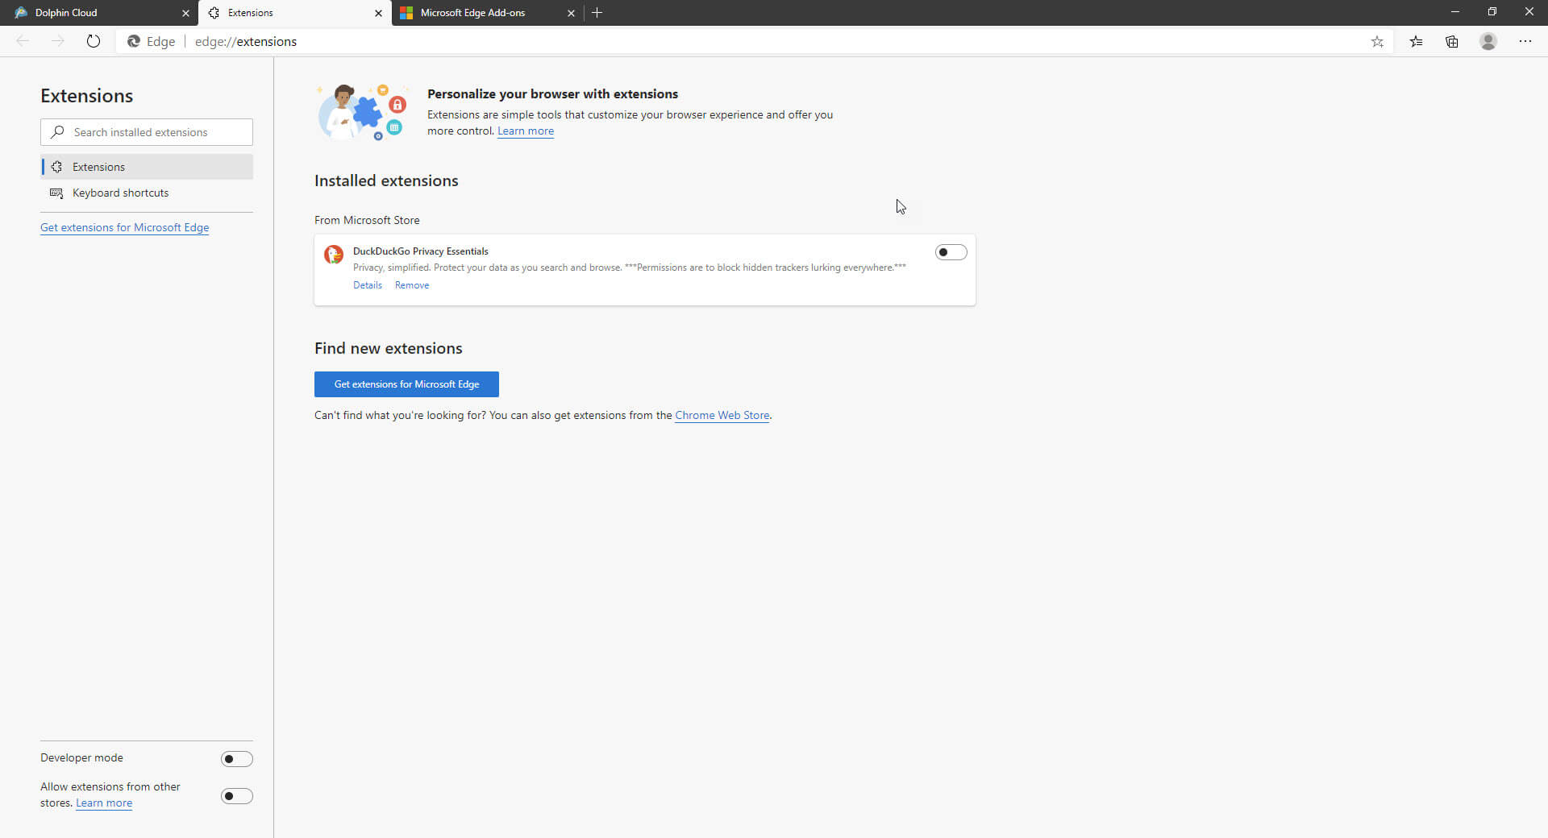Select Extensions in the left sidebar
Screen dimensions: 1548x838
[x=147, y=167]
